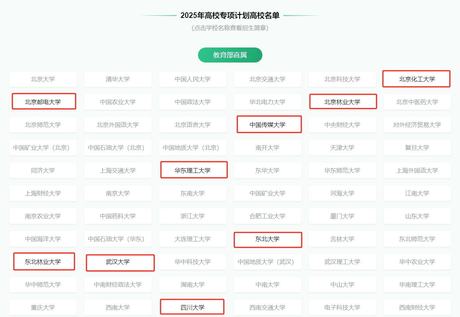Viewport: 460px width, 317px height.
Task: Select 华东理工大学 from the list
Action: [x=194, y=170]
